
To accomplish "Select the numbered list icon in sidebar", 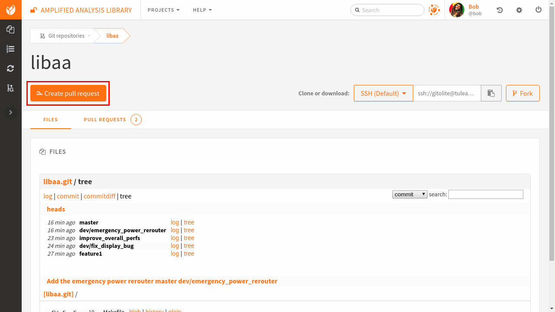I will [10, 49].
